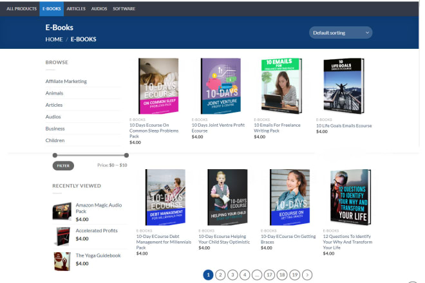Open 12 Questions Transform Your Life cover
This screenshot has height=283, width=425.
click(x=351, y=197)
